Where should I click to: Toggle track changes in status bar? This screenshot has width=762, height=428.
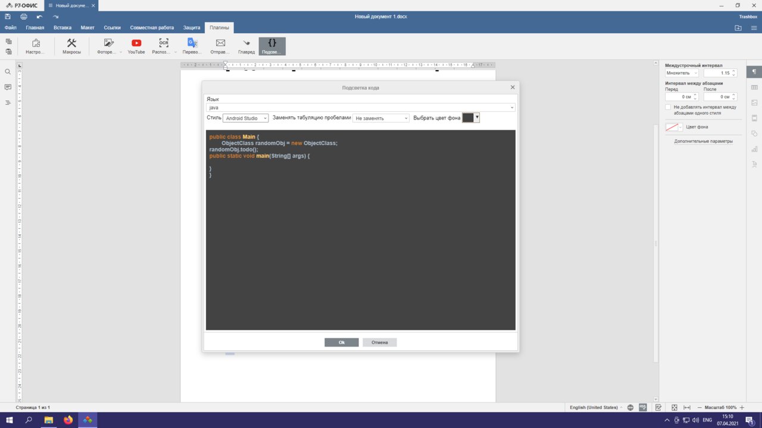[658, 407]
